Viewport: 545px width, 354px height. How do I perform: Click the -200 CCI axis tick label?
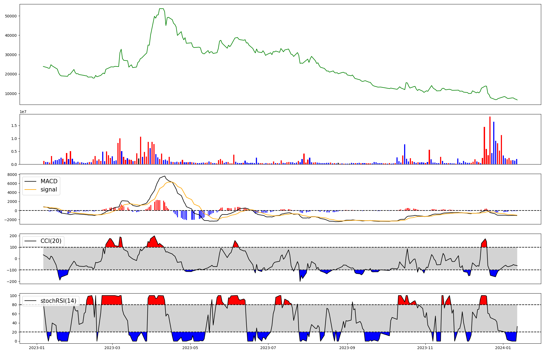[x=11, y=282]
